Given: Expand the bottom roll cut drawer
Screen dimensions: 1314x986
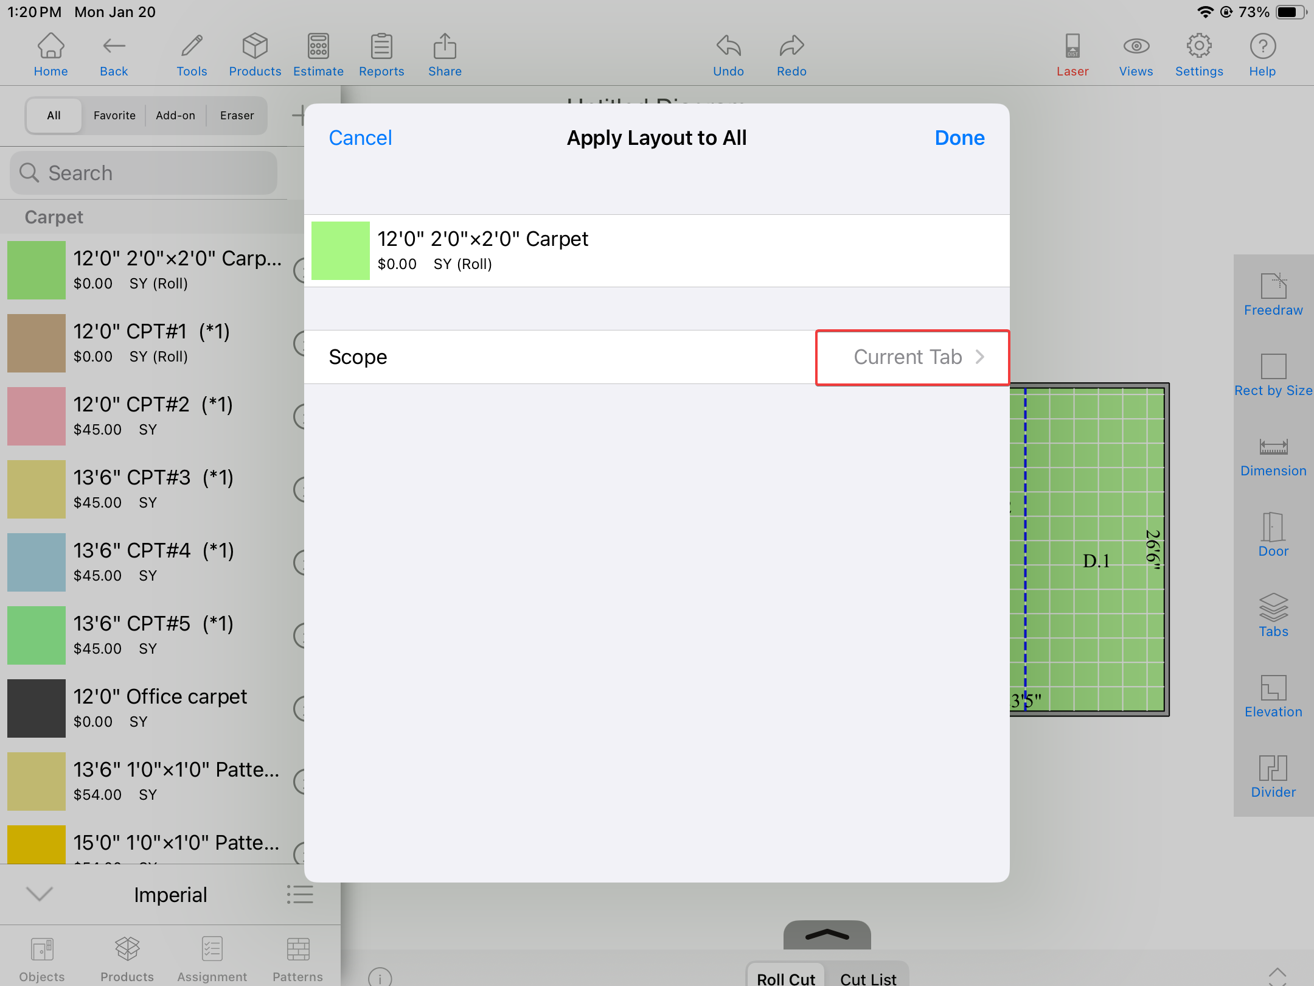Looking at the screenshot, I should coord(827,935).
